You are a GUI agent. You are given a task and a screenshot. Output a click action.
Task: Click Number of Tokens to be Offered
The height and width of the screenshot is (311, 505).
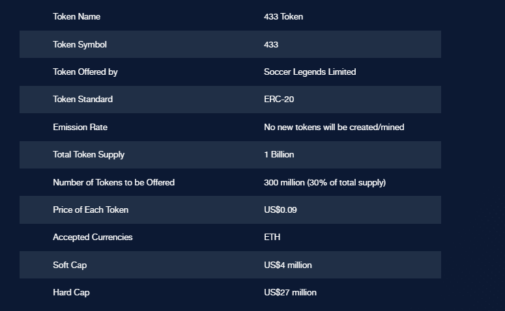pyautogui.click(x=113, y=183)
